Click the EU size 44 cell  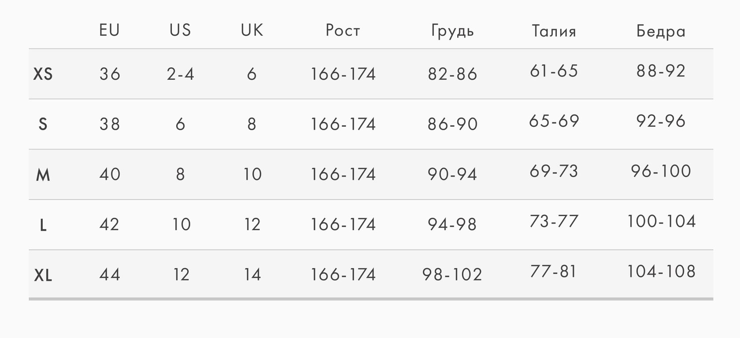[x=110, y=275]
